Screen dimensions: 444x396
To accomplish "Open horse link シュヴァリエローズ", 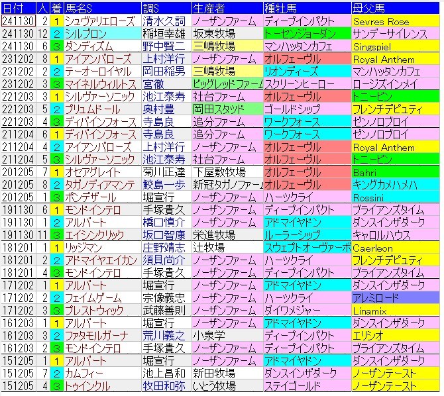I will (99, 21).
